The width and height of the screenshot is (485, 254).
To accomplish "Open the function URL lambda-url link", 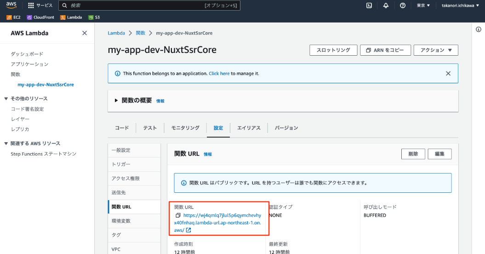I will tap(217, 223).
